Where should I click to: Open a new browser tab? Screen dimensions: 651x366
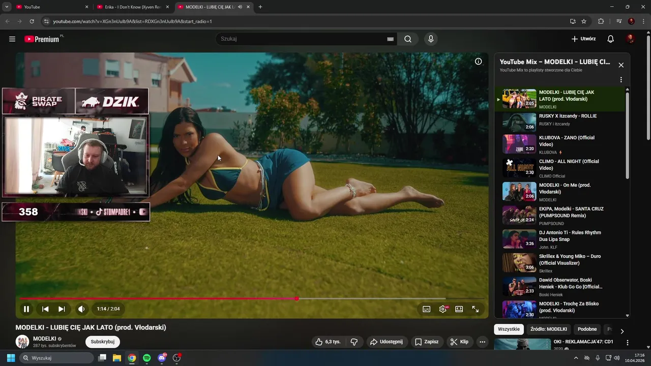260,7
